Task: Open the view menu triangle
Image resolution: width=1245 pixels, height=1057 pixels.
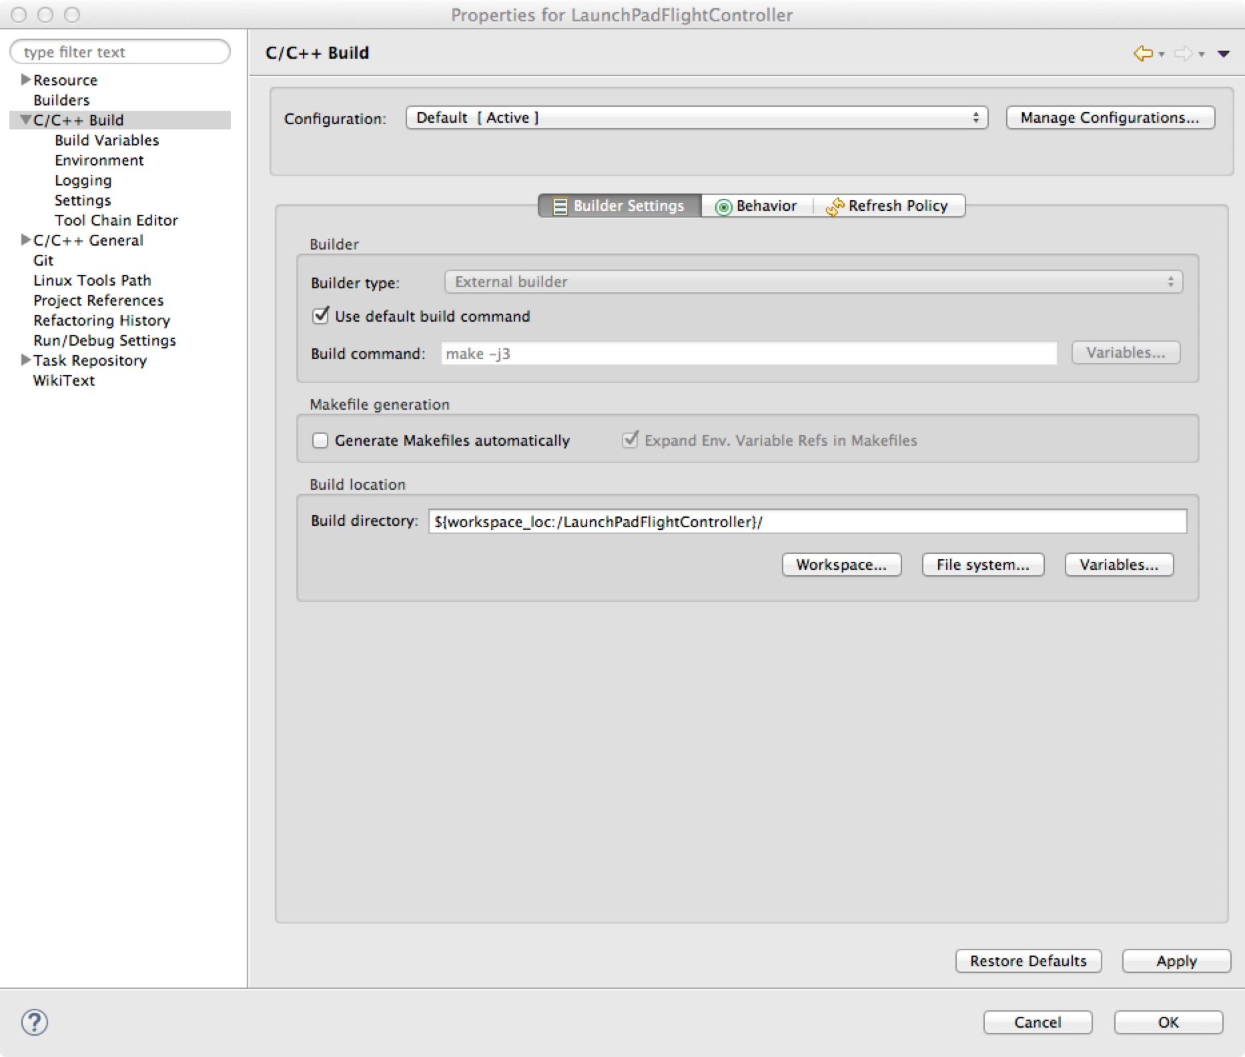Action: coord(1224,54)
